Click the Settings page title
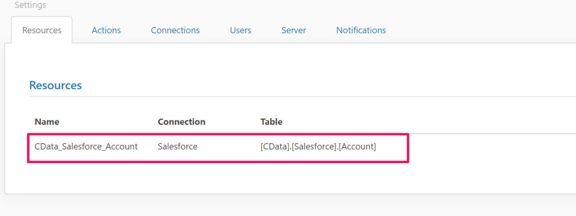Viewport: 576px width, 216px height. coord(30,5)
